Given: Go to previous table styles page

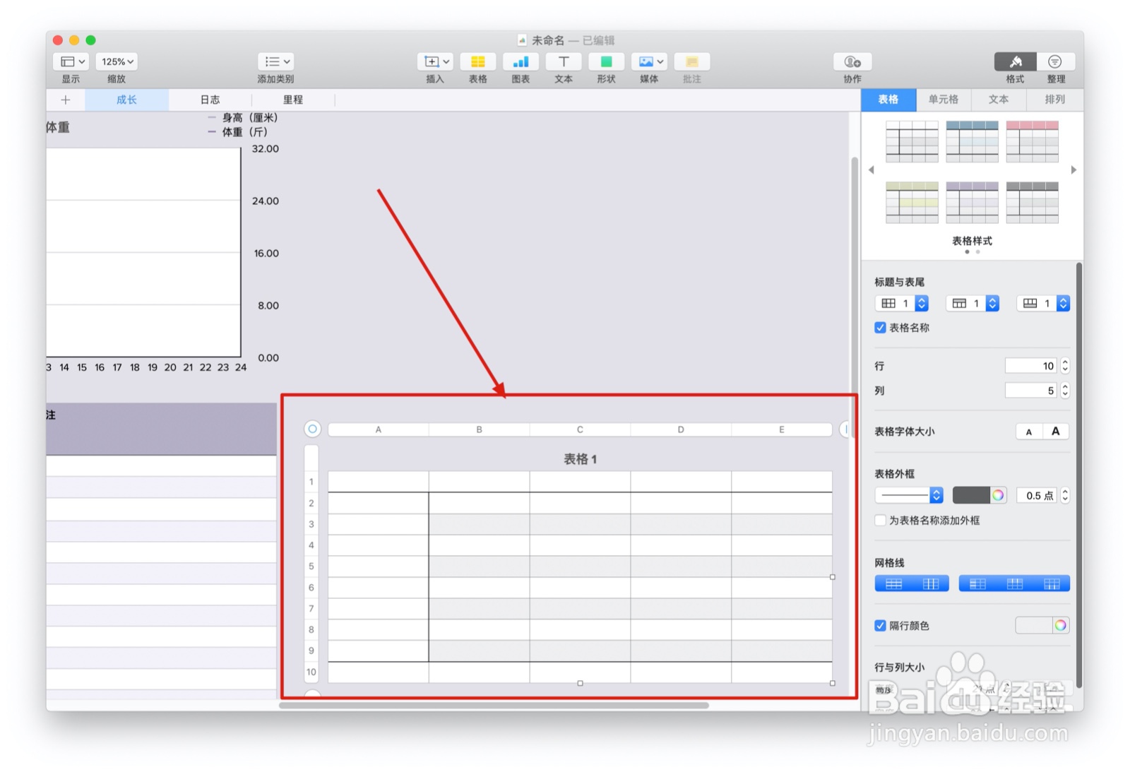Looking at the screenshot, I should pyautogui.click(x=872, y=170).
